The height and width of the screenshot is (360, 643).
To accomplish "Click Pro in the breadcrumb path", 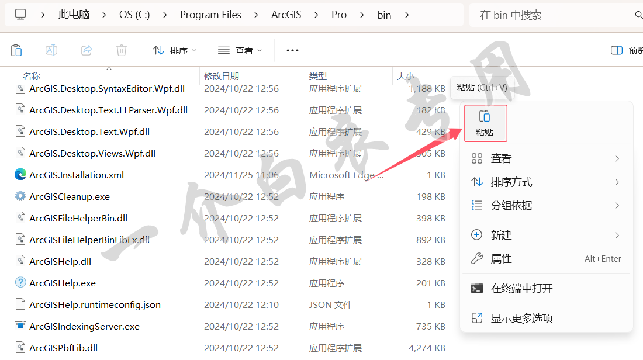I will 339,15.
